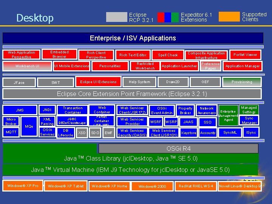Click the JDBC DB2e/Cloudscape box
Viewport: 272px width, 204px height.
click(x=72, y=121)
